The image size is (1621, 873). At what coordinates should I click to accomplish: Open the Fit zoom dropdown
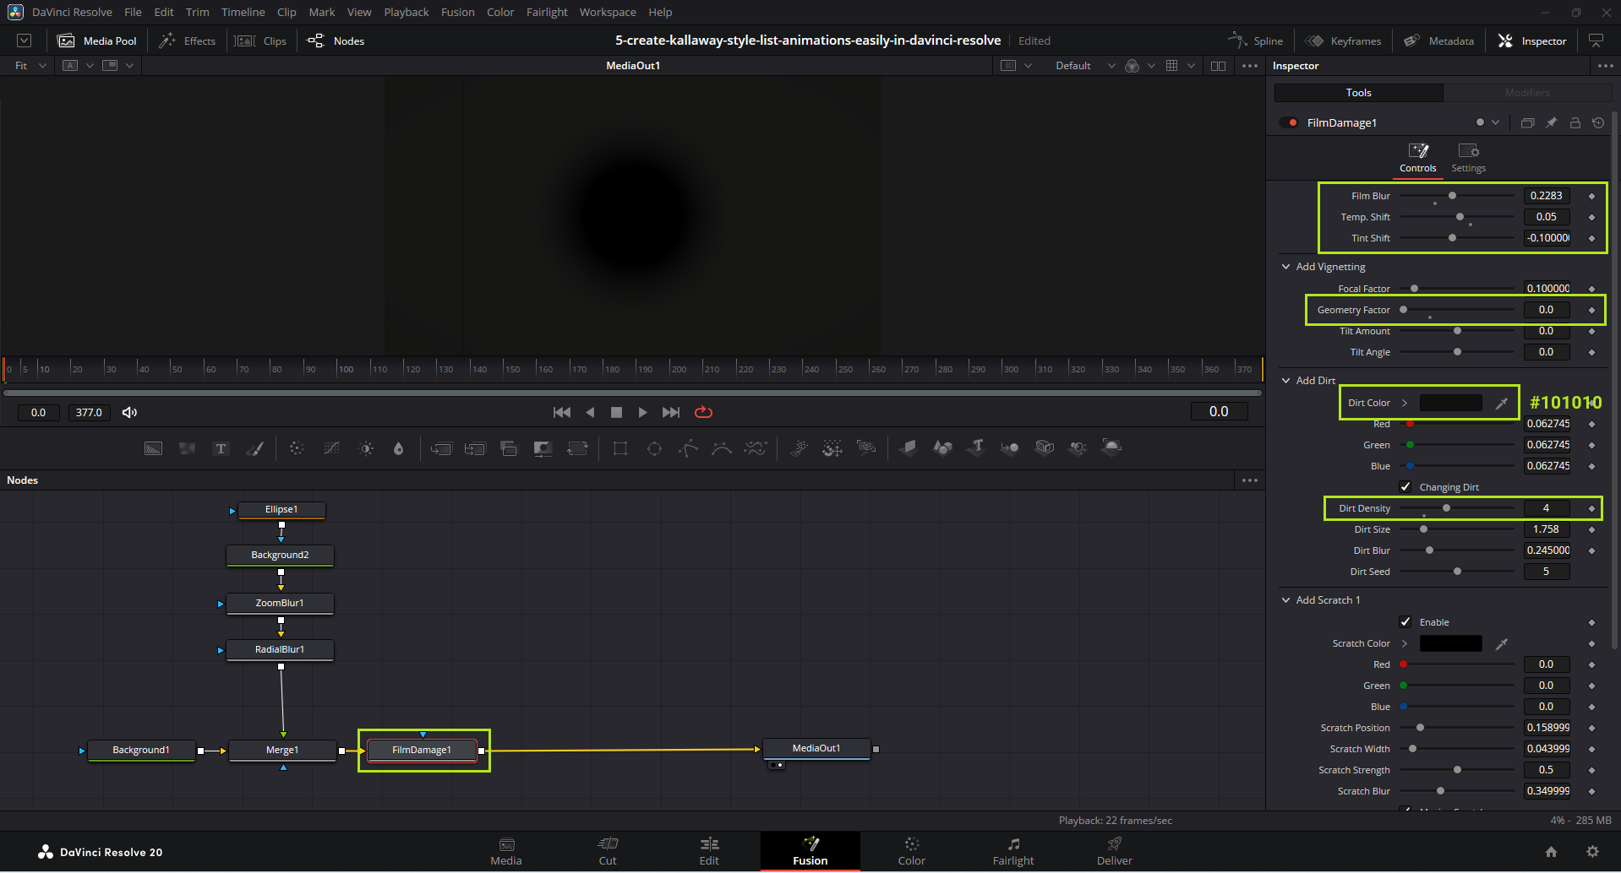pos(30,66)
